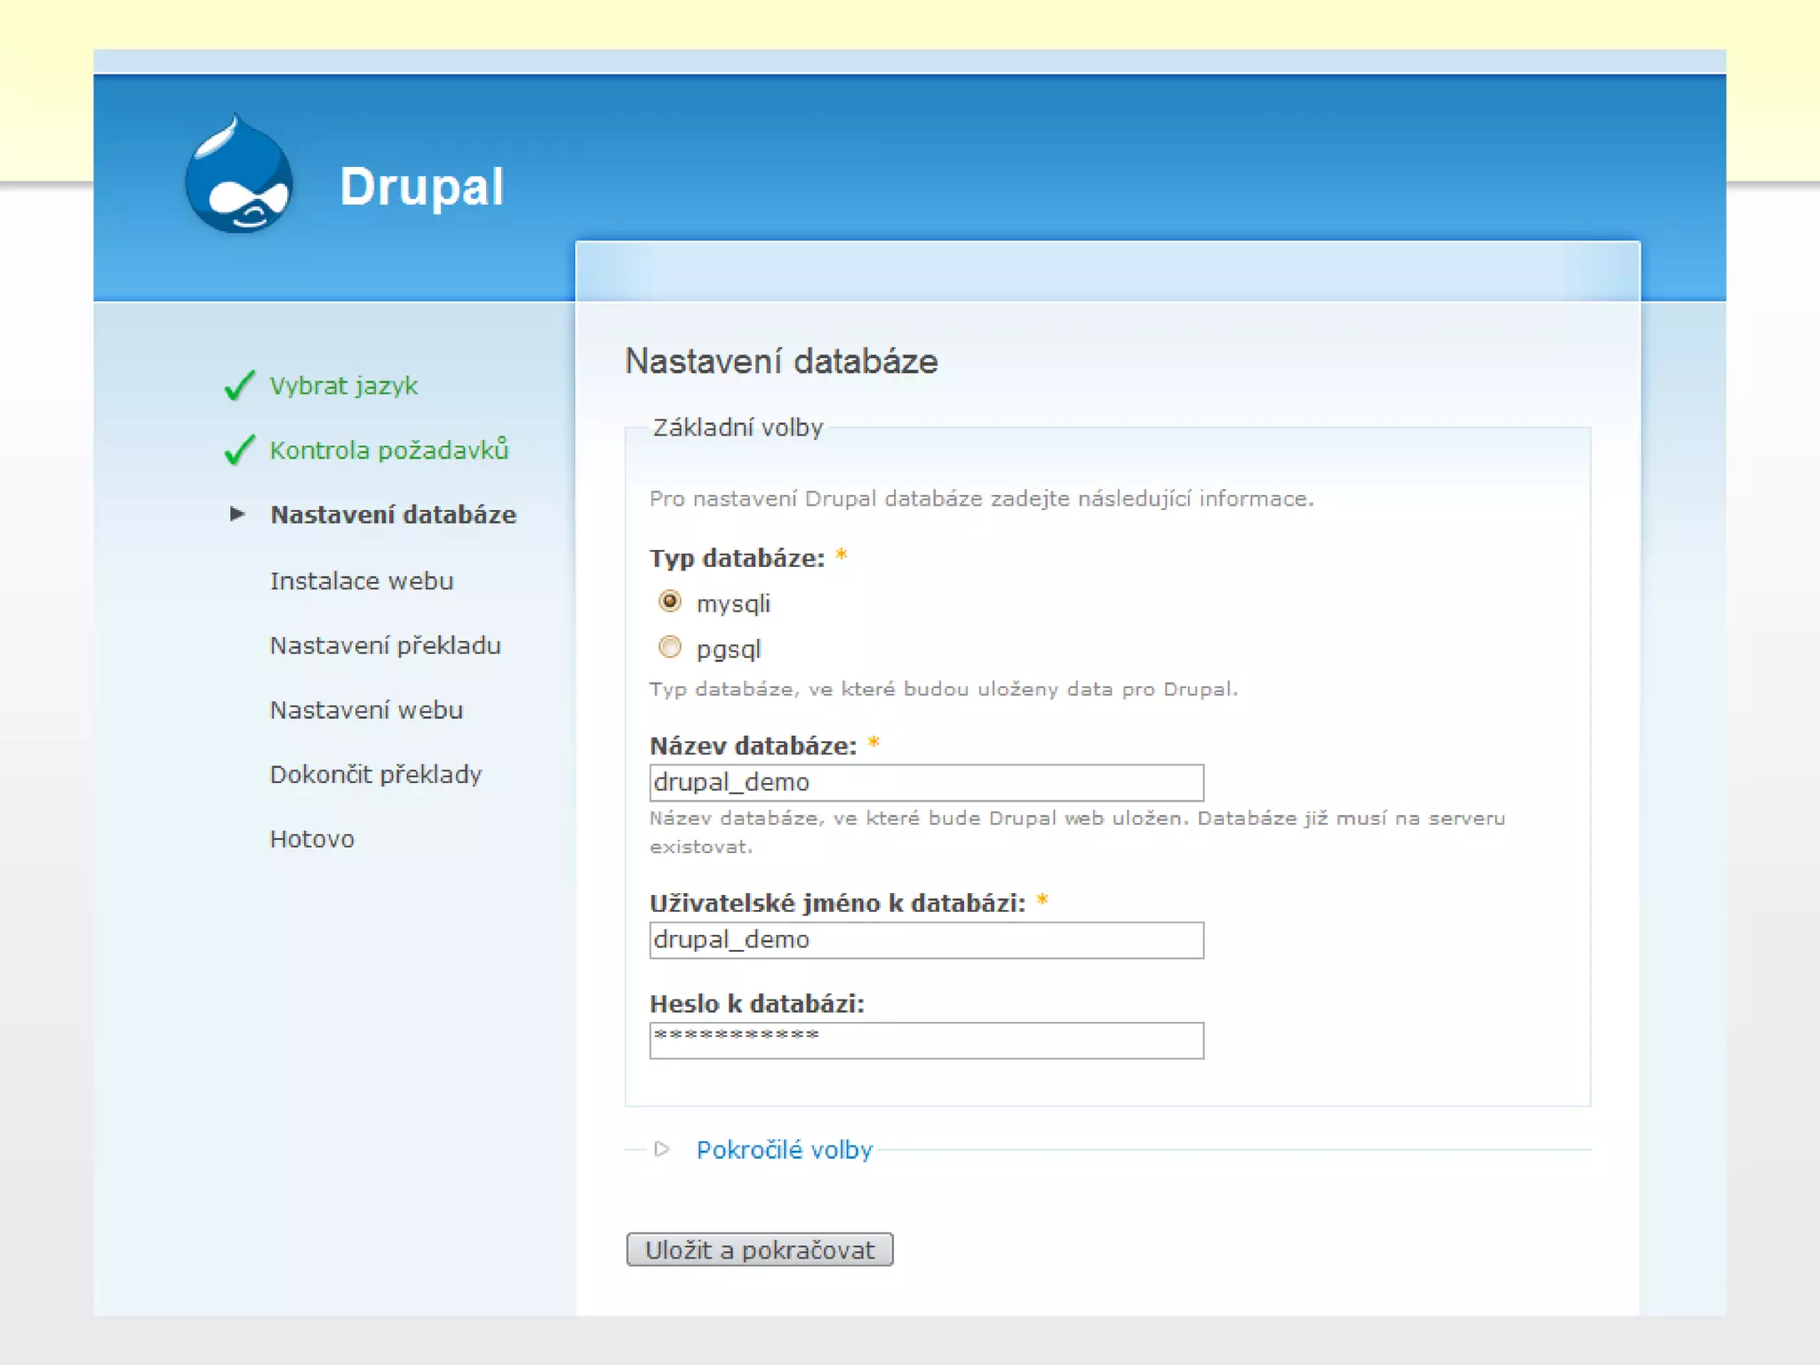
Task: Expand the Pokročilé volby triangle
Action: [661, 1149]
